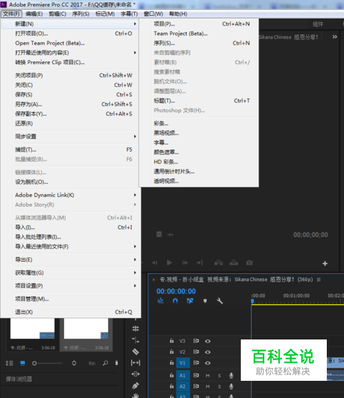Screen dimensions: 344x398
Task: Choose 保存(S) in File menu
Action: tap(69, 94)
